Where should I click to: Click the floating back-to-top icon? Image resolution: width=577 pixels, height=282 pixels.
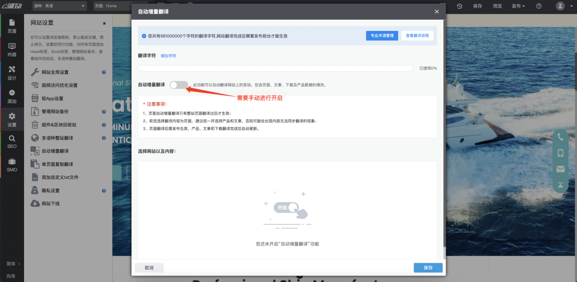pyautogui.click(x=560, y=185)
